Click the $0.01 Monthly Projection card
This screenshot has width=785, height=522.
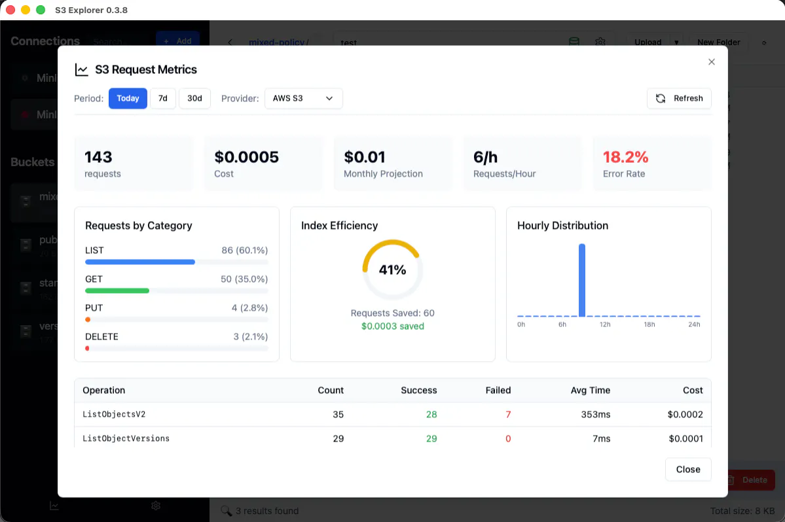393,164
